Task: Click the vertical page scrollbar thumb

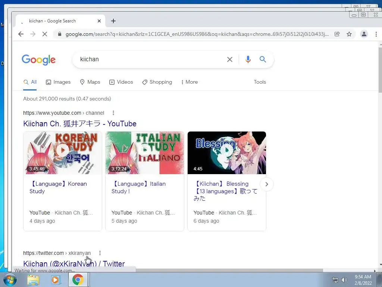Action: (x=380, y=70)
